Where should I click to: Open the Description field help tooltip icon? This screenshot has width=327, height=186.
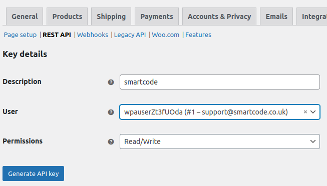click(x=111, y=82)
